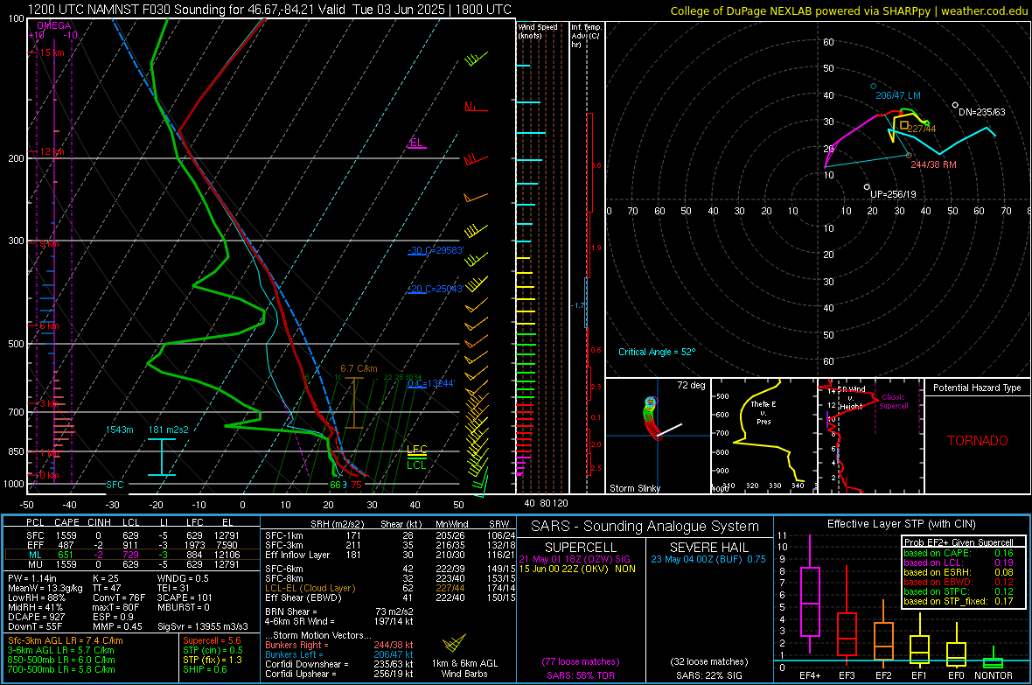
Task: Click the '206/47 LM' hodograph label
Action: tap(897, 95)
